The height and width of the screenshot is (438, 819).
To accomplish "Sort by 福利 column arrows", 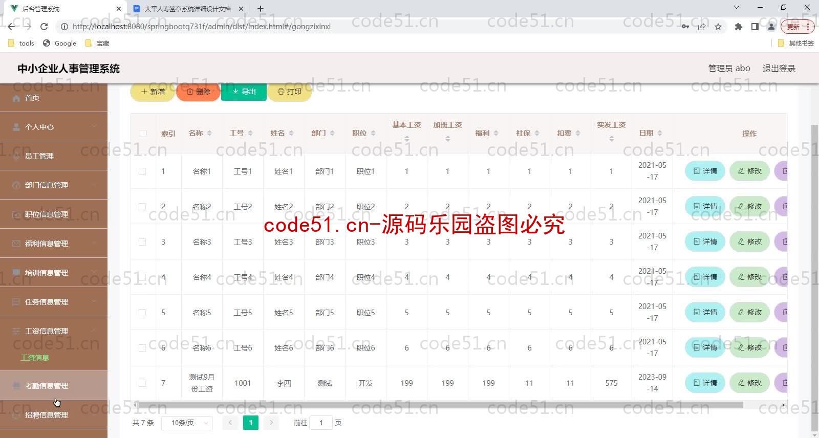I will pyautogui.click(x=496, y=133).
